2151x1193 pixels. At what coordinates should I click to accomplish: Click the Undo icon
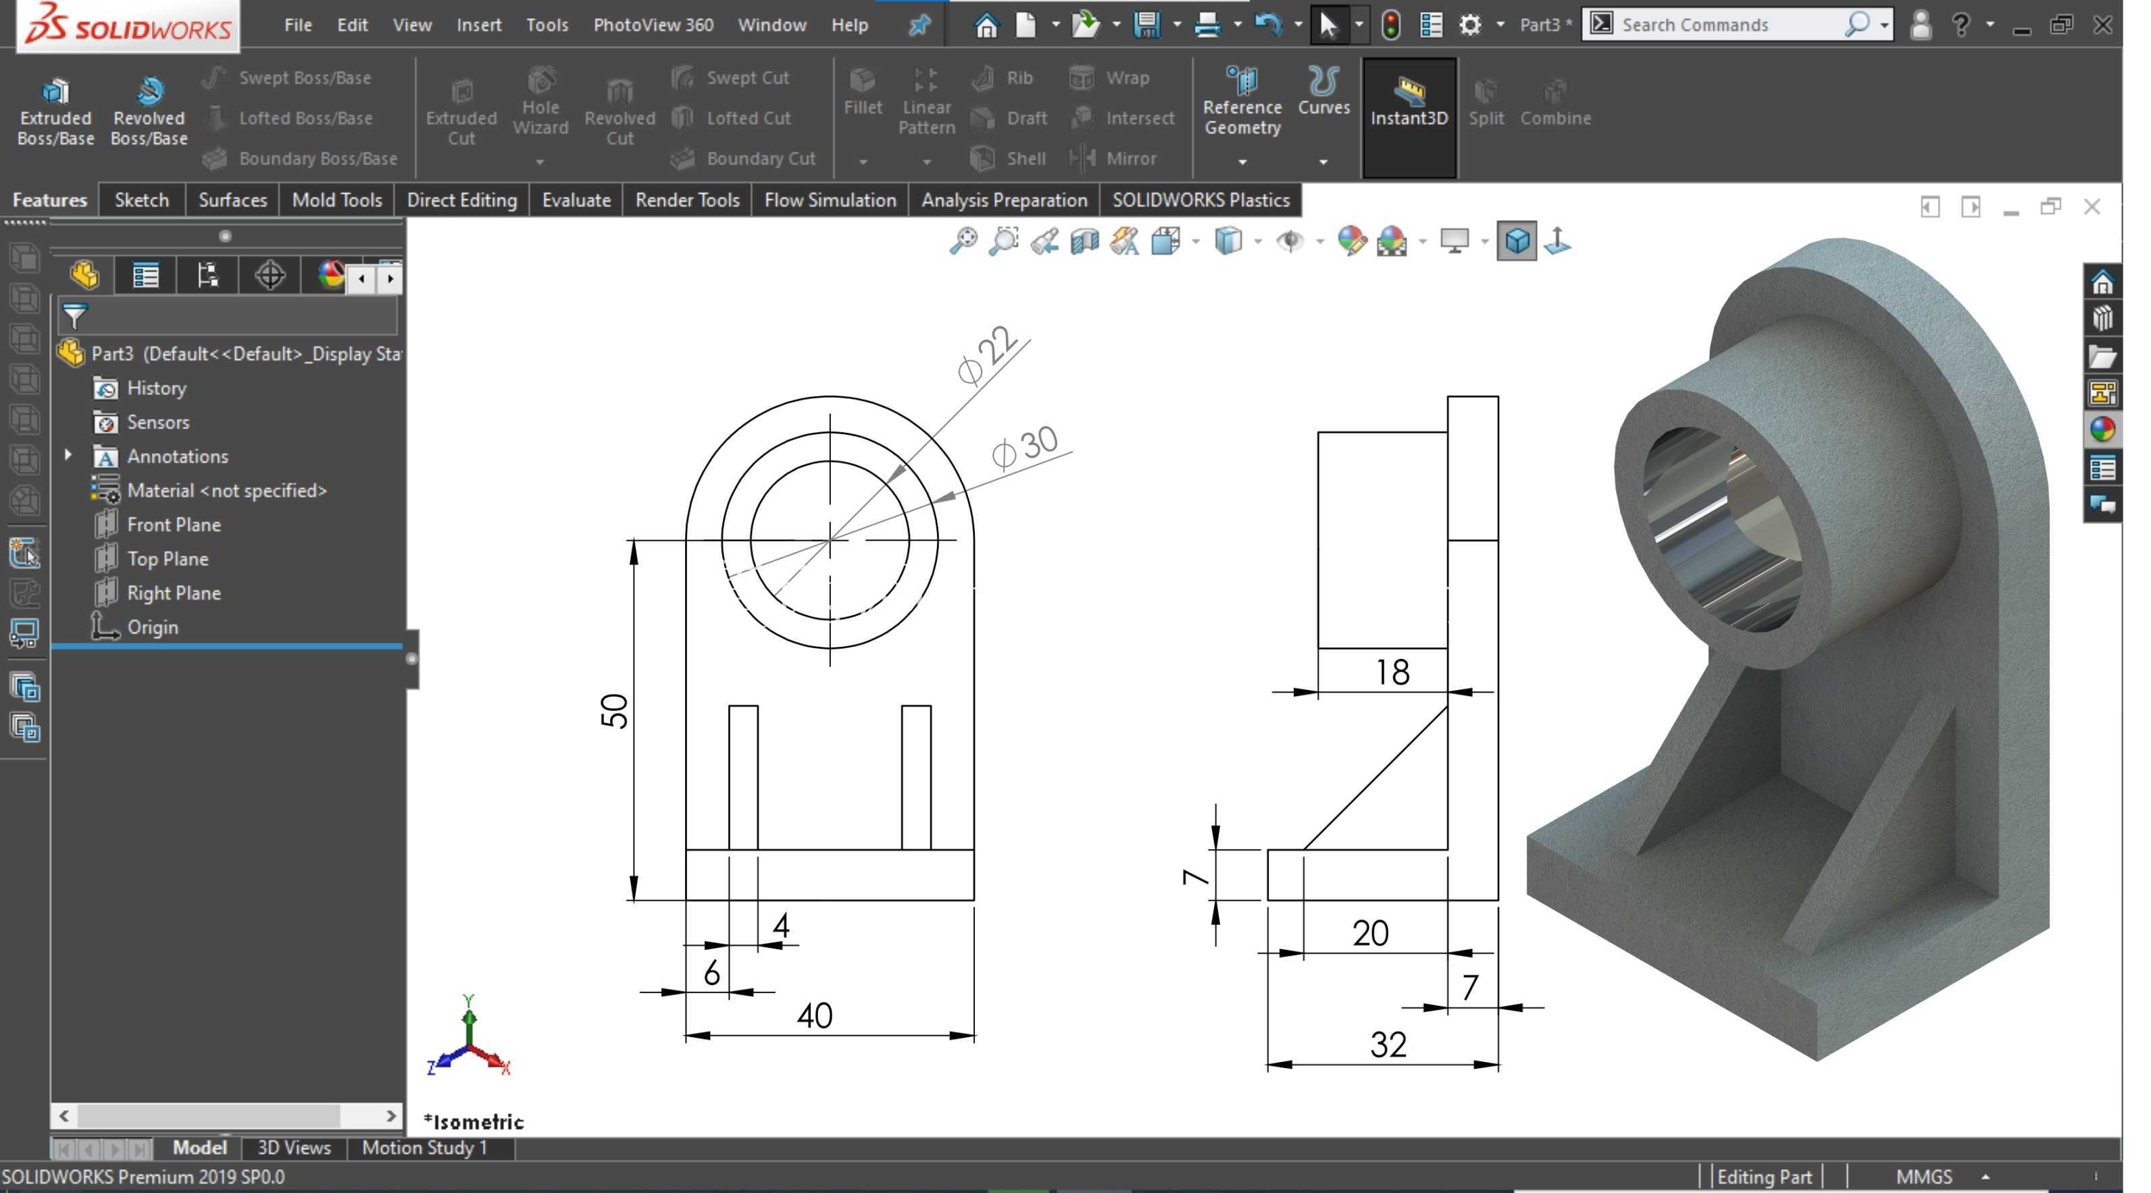[1267, 25]
